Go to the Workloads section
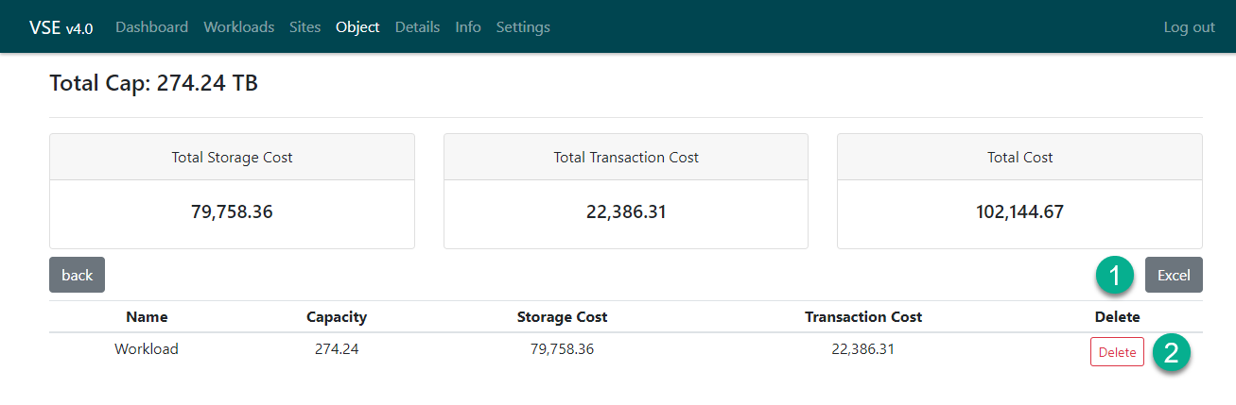 point(238,27)
